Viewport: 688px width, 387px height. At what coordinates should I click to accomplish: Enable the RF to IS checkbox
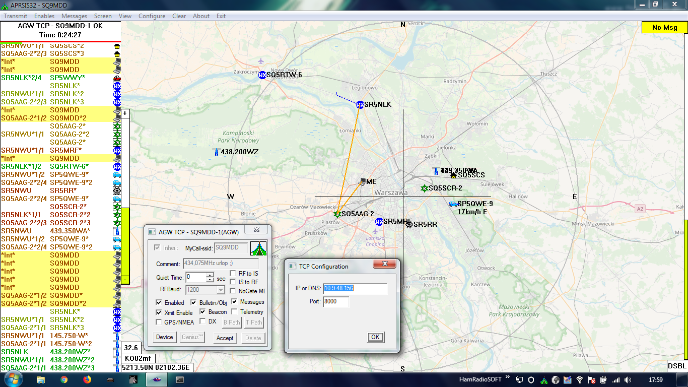point(234,274)
